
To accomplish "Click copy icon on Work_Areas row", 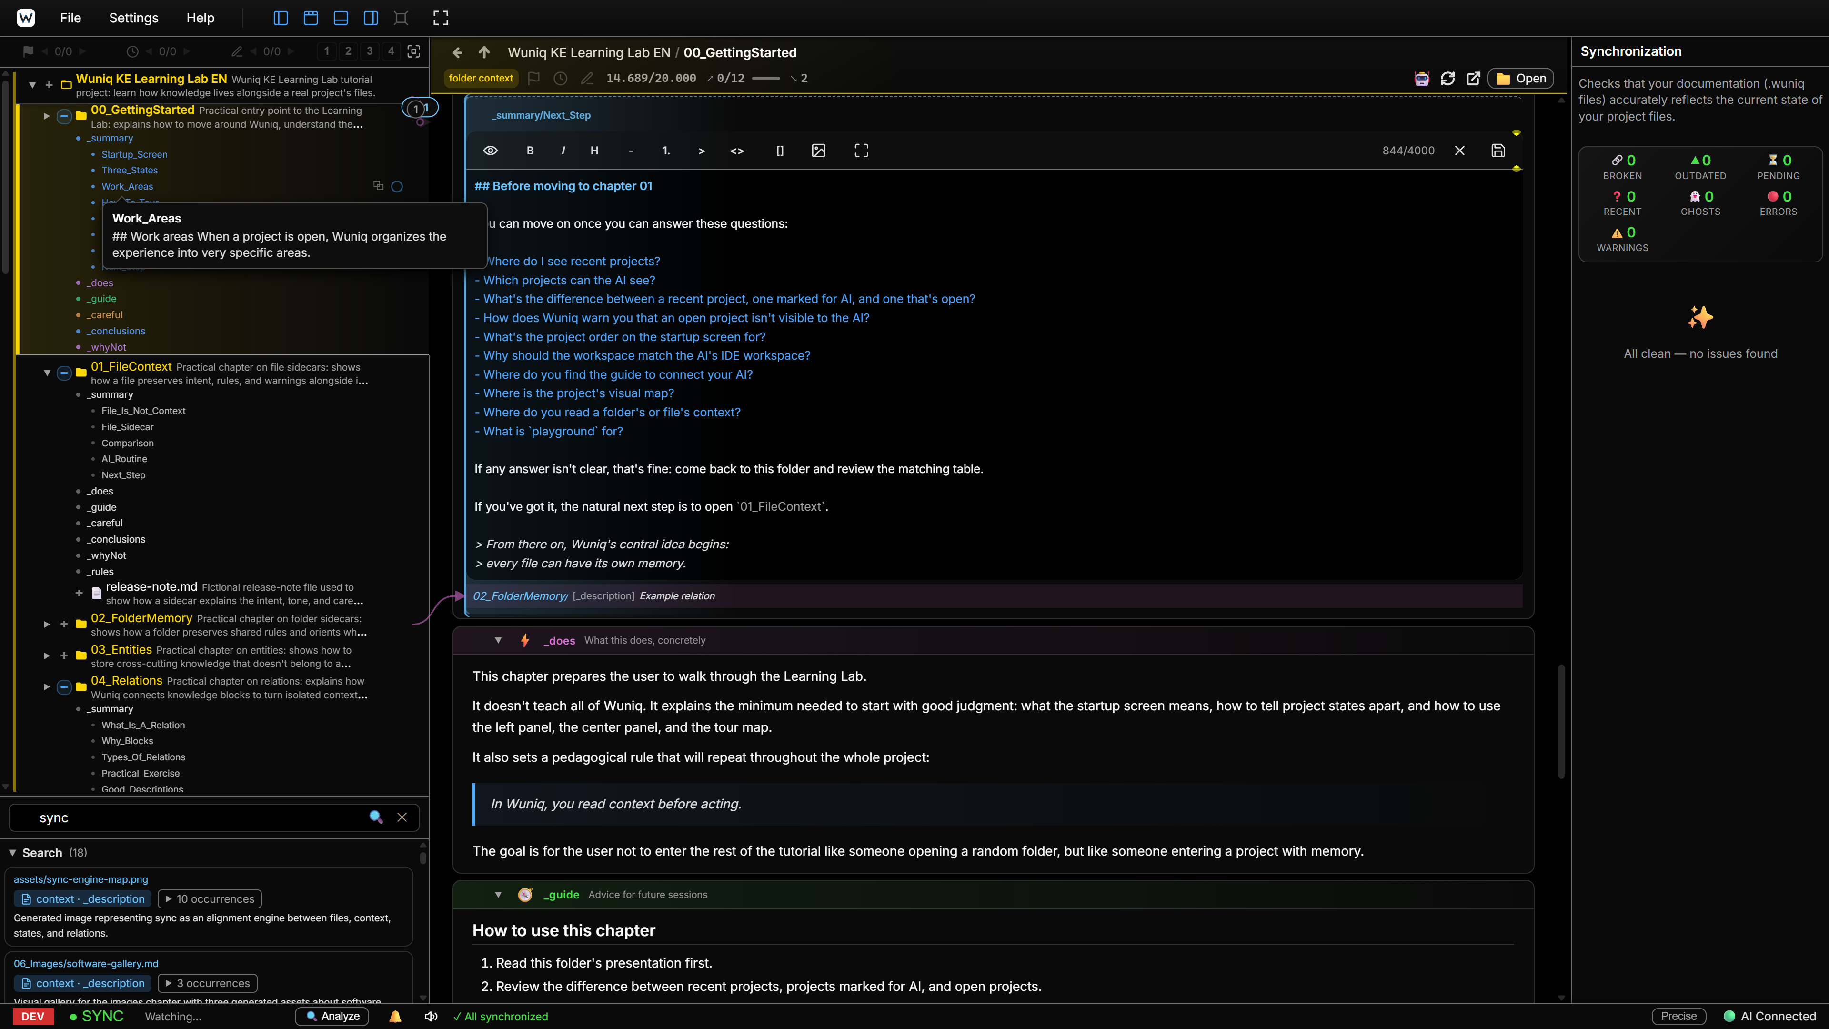I will click(x=379, y=186).
